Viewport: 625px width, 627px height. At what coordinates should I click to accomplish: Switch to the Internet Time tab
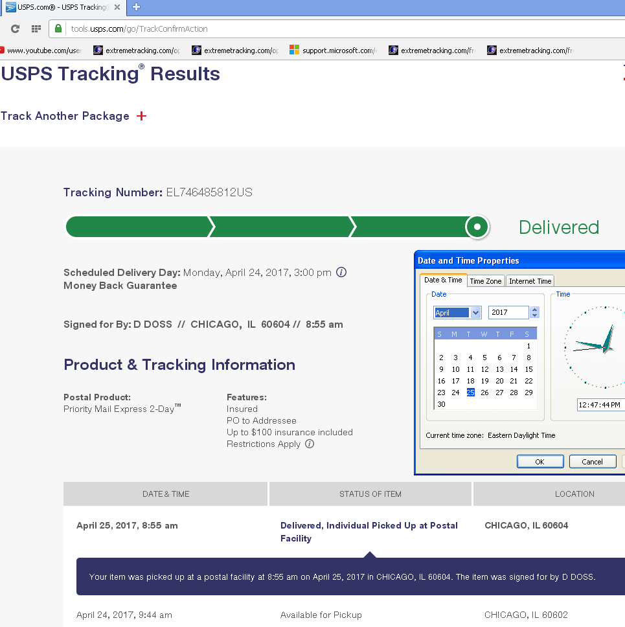pyautogui.click(x=530, y=281)
